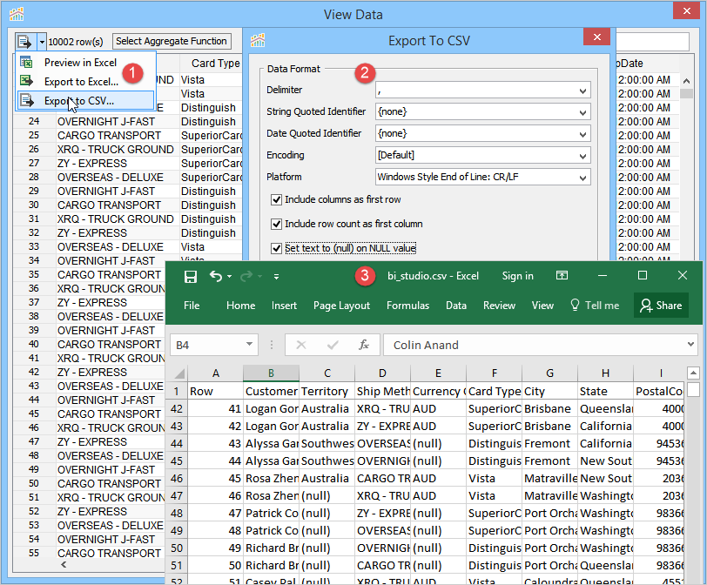Click the Undo icon in Excel

pyautogui.click(x=216, y=276)
